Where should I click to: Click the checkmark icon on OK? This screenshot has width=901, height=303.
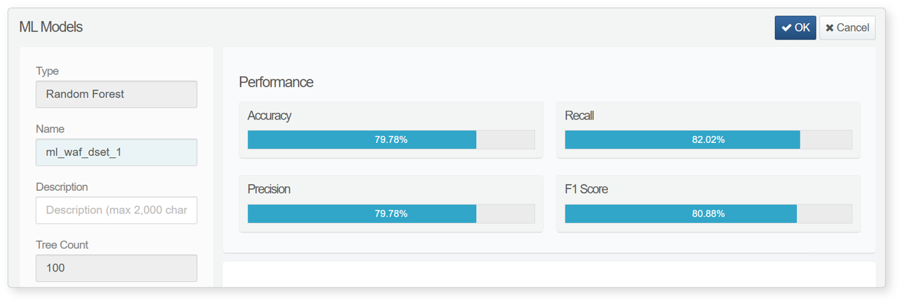click(787, 28)
